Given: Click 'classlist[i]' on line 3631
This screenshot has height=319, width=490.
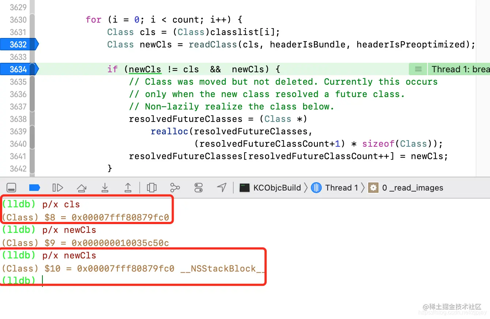Looking at the screenshot, I should pyautogui.click(x=242, y=32).
